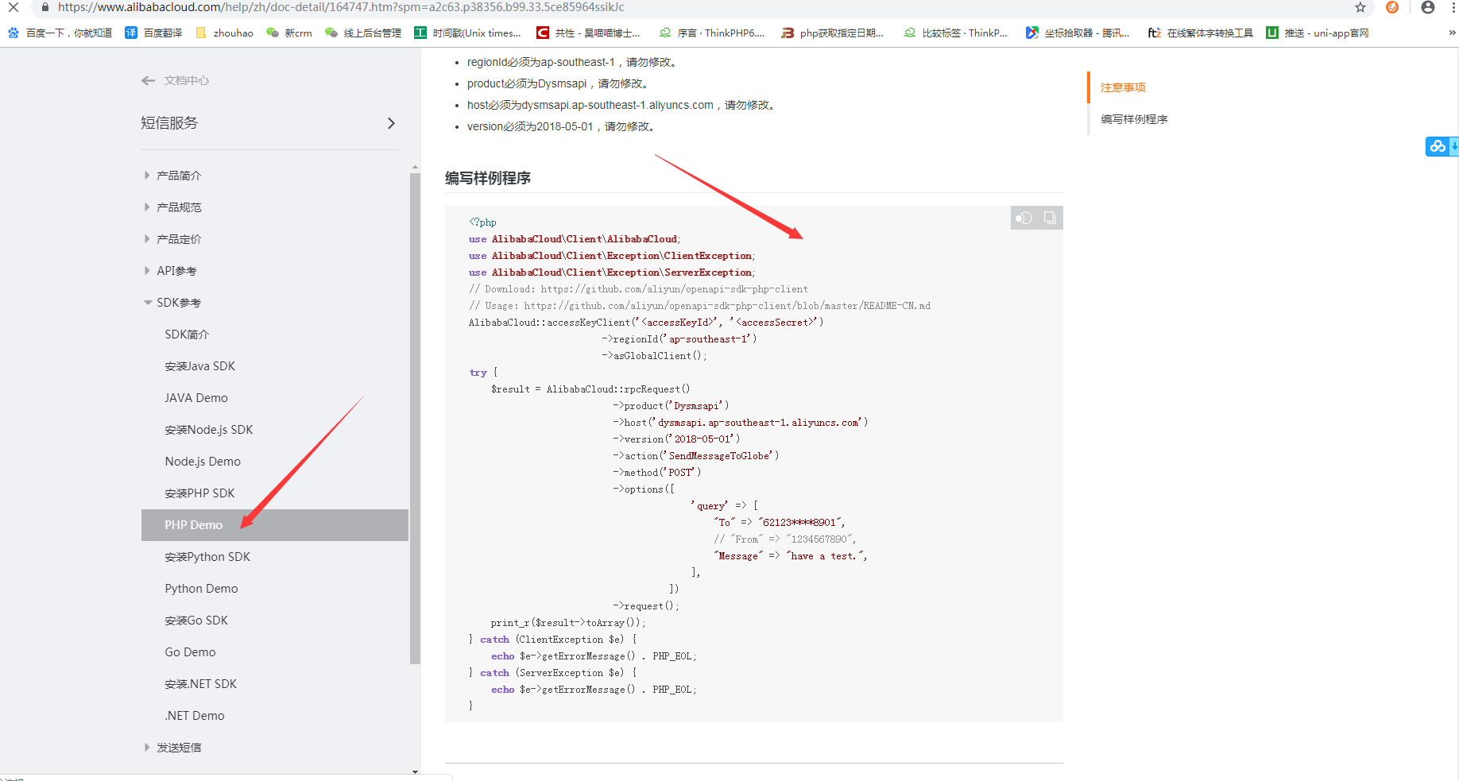Open the Go Demo page
The height and width of the screenshot is (781, 1459).
pyautogui.click(x=190, y=652)
